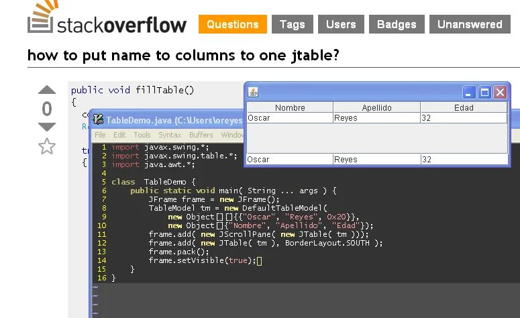The width and height of the screenshot is (520, 318).
Task: Open the Window menu in the Vim editor
Action: point(232,135)
